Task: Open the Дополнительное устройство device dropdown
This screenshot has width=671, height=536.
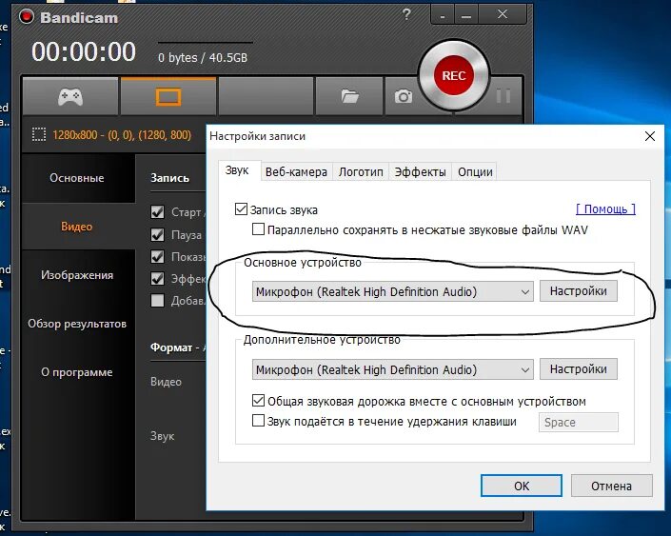Action: click(392, 369)
